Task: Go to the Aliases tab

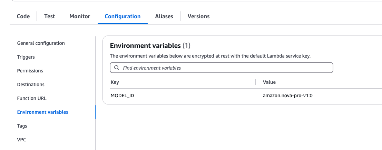Action: click(164, 16)
